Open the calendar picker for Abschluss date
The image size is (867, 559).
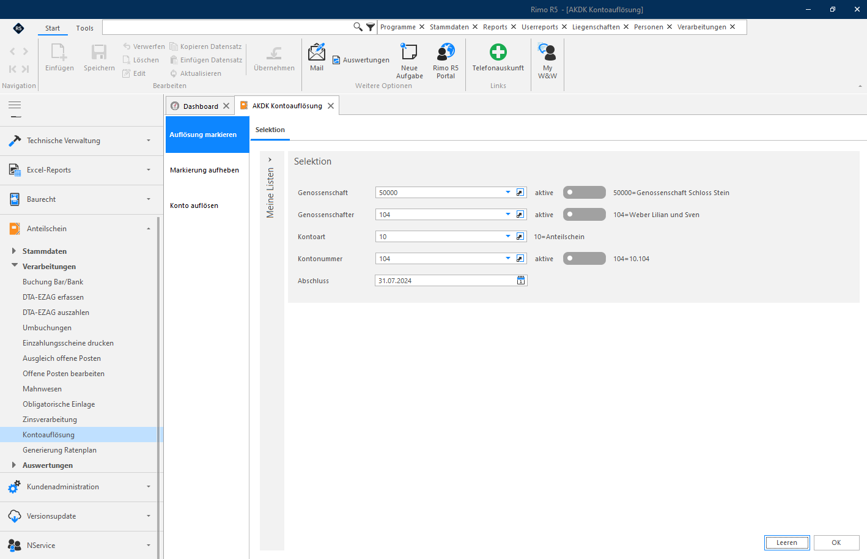click(x=521, y=281)
